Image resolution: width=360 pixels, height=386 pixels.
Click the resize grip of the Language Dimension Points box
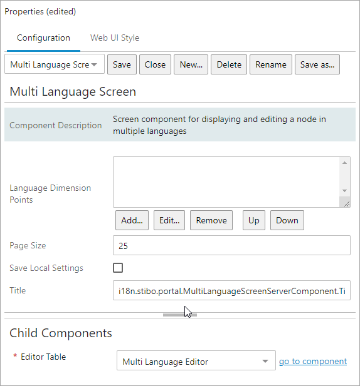346,203
